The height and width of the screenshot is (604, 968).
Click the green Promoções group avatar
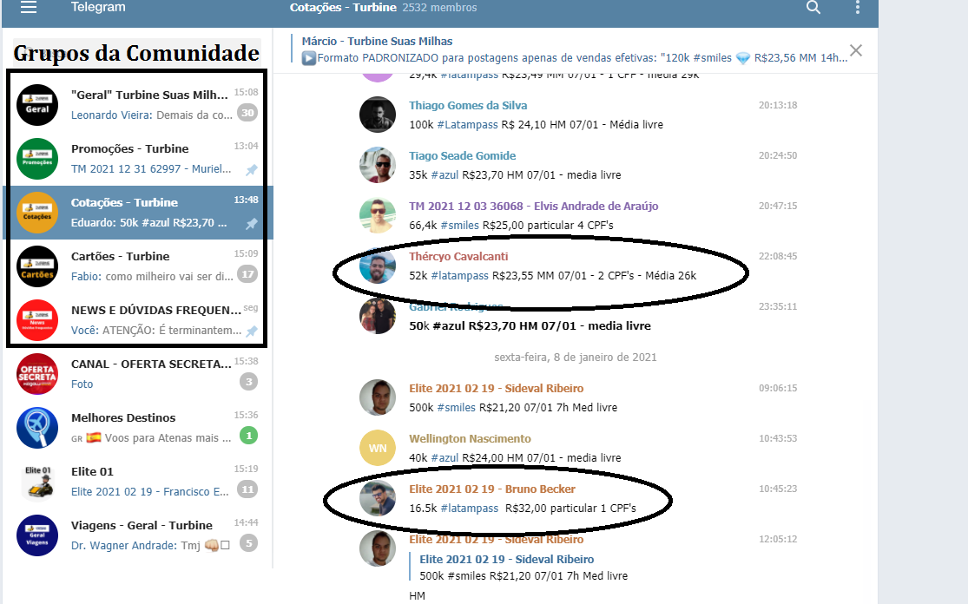point(37,159)
